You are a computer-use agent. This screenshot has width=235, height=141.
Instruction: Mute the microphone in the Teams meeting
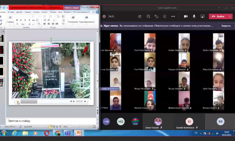(194, 16)
